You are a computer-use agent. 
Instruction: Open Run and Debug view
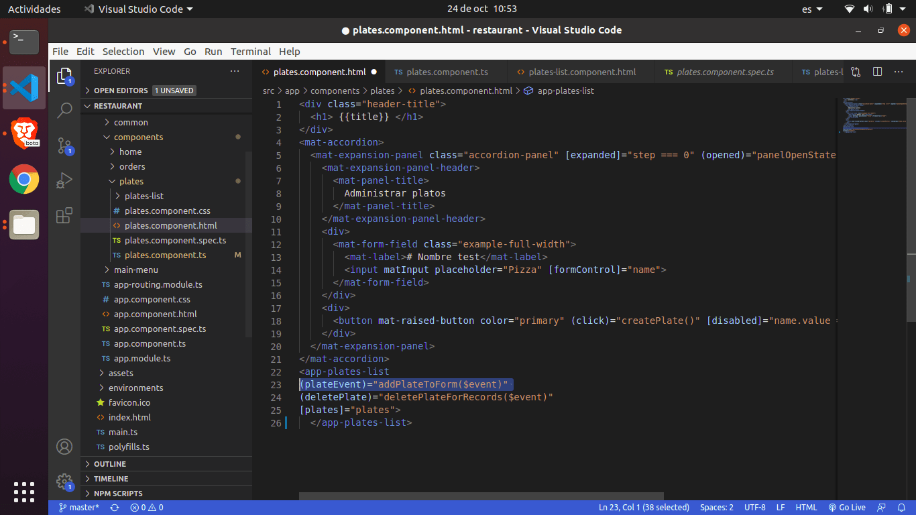click(x=64, y=180)
